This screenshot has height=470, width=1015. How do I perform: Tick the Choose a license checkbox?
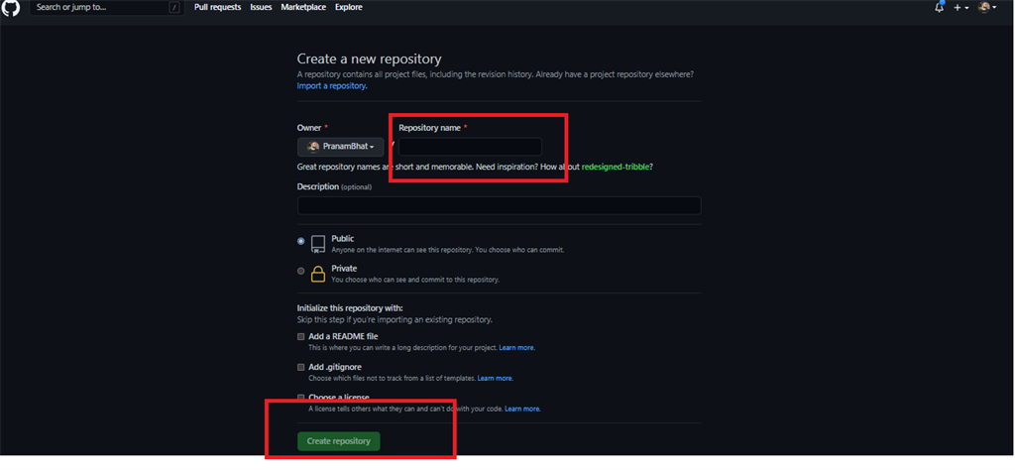click(x=301, y=397)
